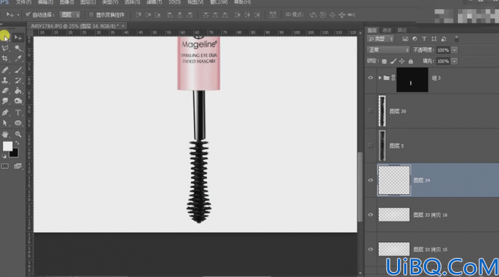Toggle the Auto-Select checkbox

[x=28, y=15]
